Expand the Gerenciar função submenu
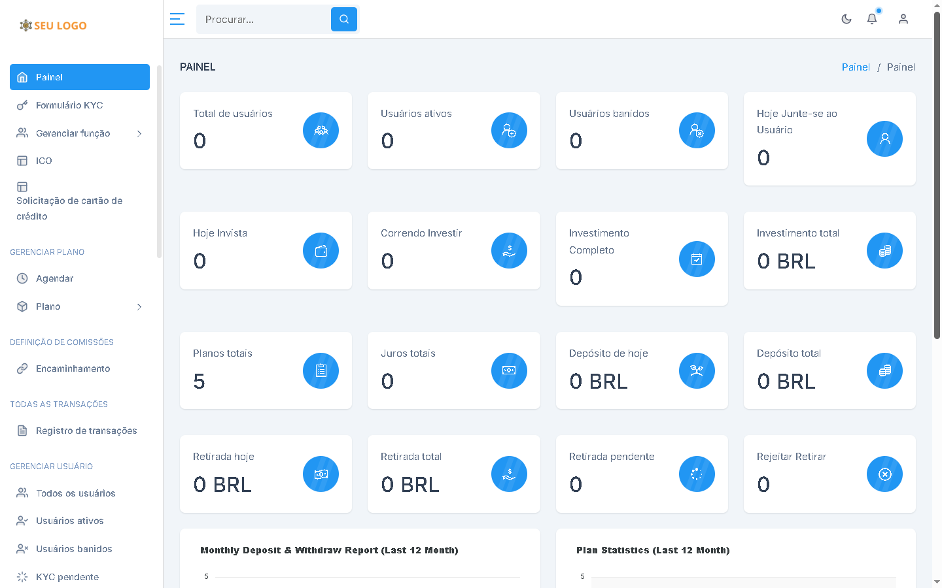The width and height of the screenshot is (942, 588). point(139,133)
